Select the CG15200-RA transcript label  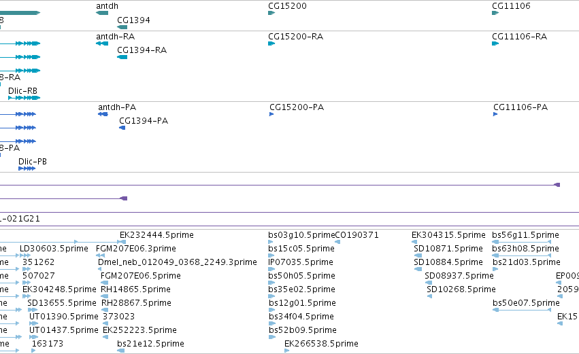[x=296, y=37]
